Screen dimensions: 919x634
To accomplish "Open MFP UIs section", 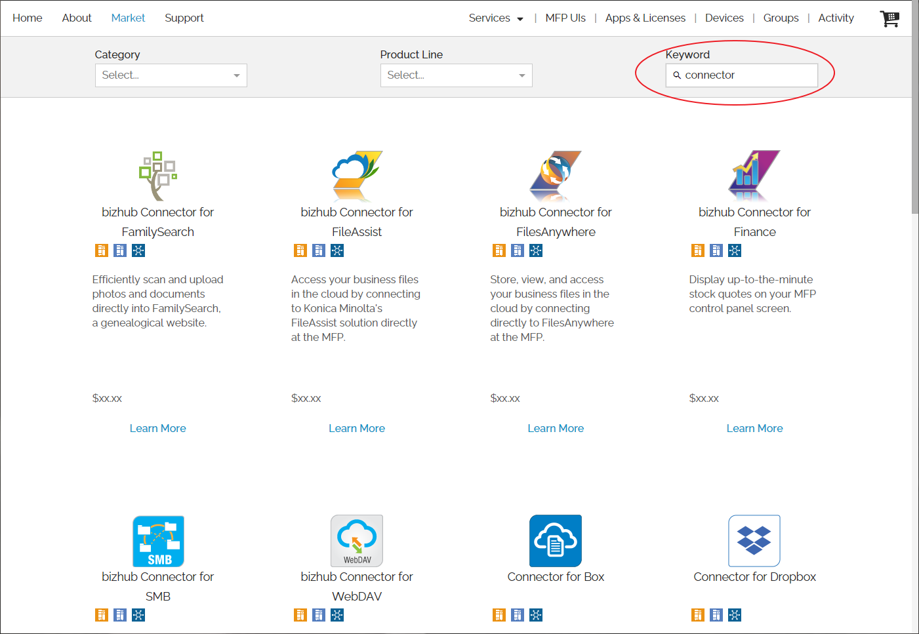I will [x=565, y=18].
